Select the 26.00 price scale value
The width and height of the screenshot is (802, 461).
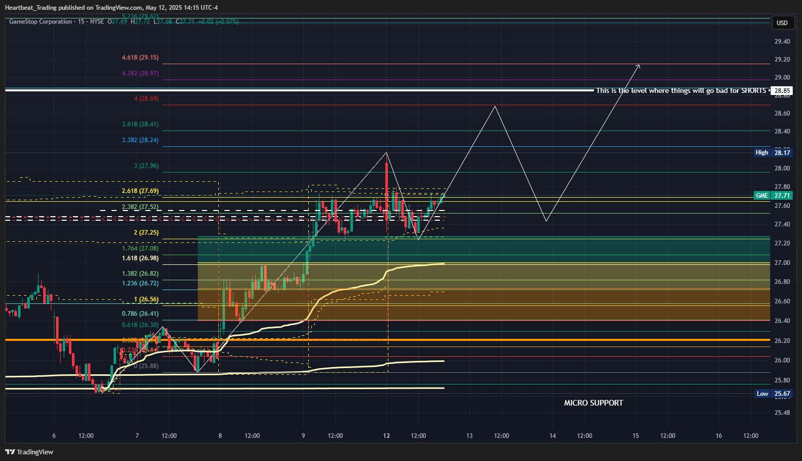782,360
